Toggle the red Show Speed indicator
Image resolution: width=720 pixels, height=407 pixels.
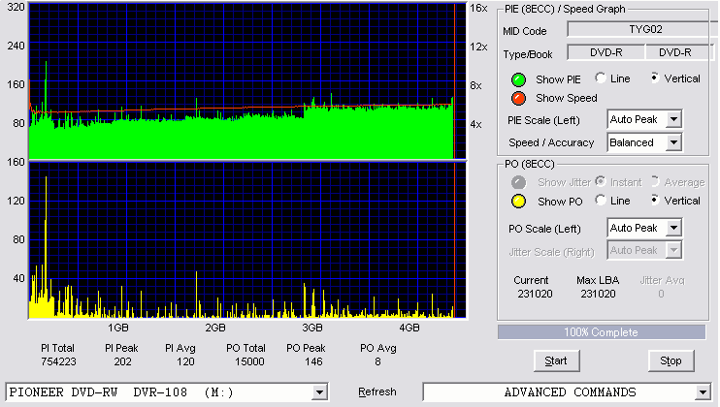[518, 98]
